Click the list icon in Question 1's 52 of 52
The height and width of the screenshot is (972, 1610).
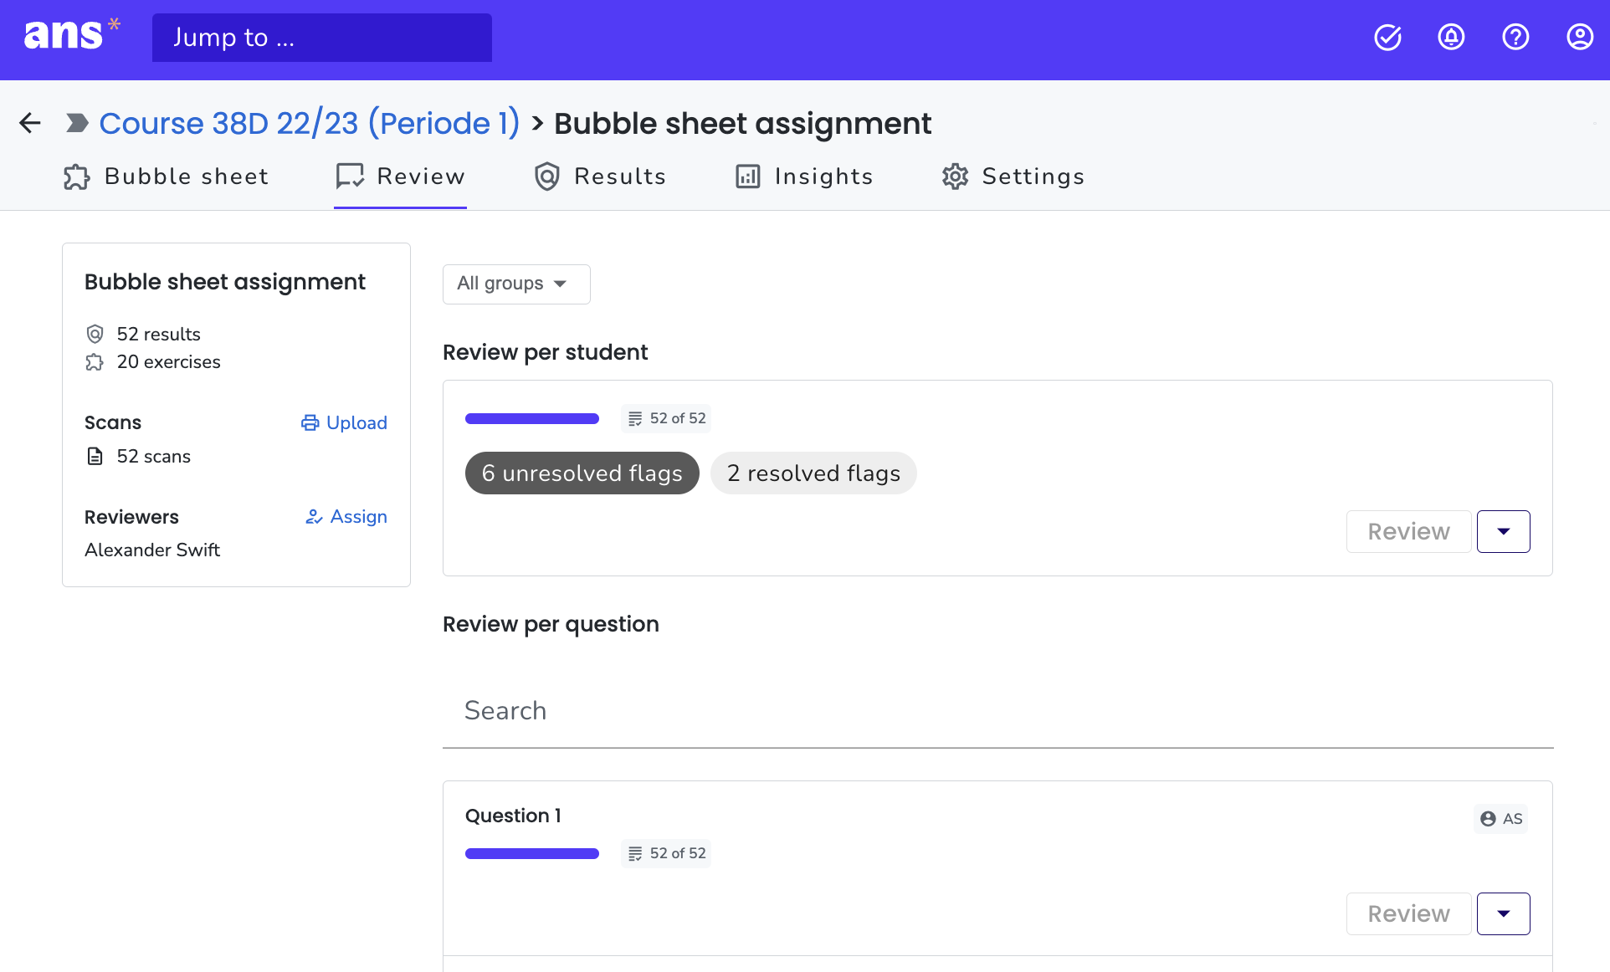click(635, 853)
